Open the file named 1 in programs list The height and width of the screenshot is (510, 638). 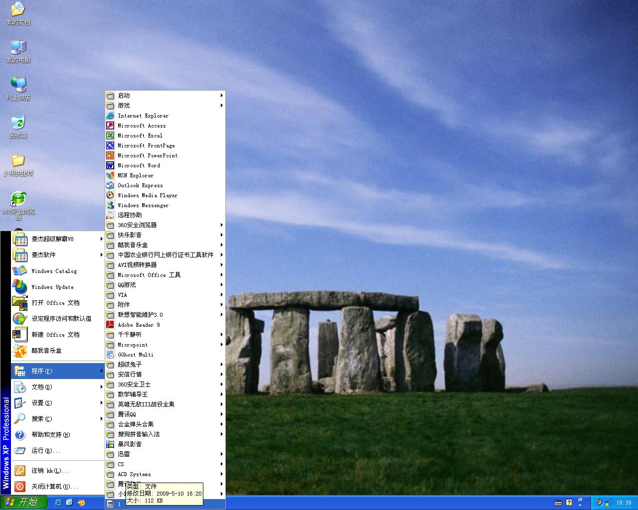pos(165,504)
